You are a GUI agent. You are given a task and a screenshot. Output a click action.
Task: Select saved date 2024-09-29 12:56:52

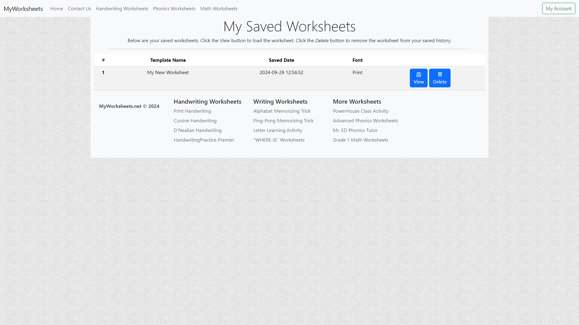[x=281, y=73]
